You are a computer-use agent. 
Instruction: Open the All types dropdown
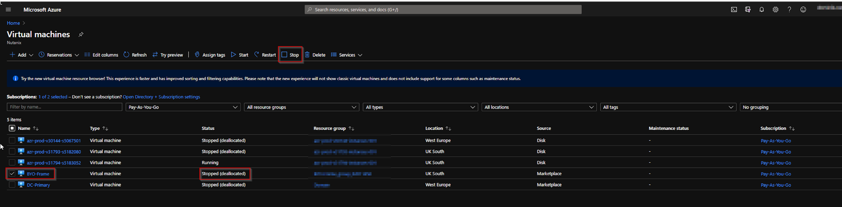(x=420, y=107)
